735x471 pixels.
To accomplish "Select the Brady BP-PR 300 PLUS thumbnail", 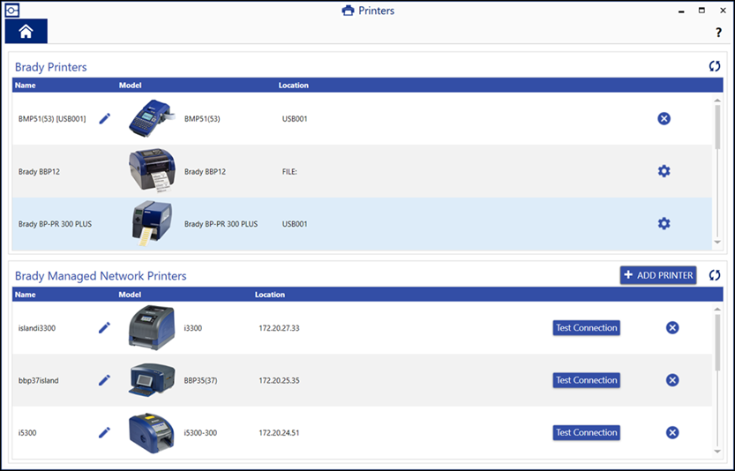I will (x=152, y=223).
